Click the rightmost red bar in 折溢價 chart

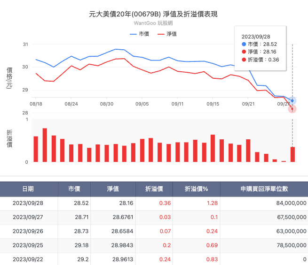click(292, 155)
